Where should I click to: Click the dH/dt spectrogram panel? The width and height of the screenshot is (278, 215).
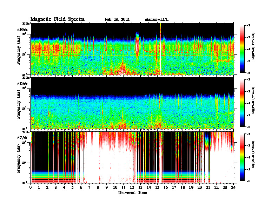point(132,49)
